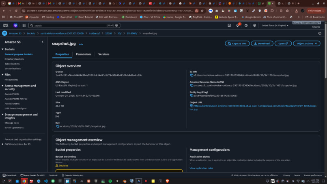Collapse Storage management and insights section
This screenshot has height=184, width=327.
coord(2,115)
